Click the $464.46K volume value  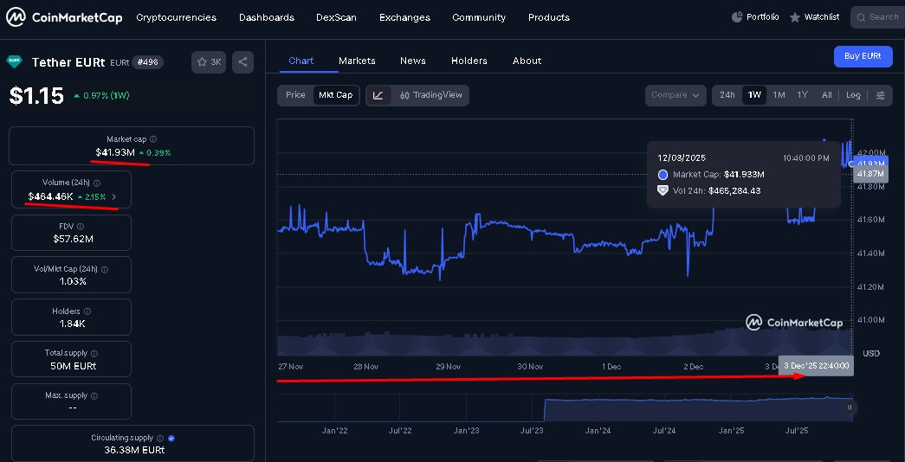51,196
